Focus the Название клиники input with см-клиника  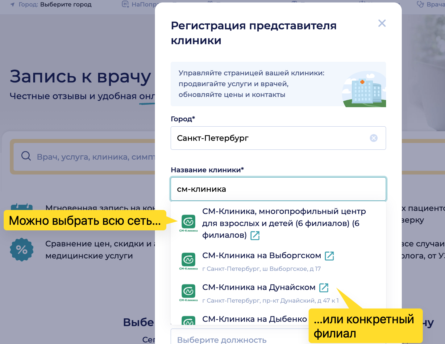click(278, 189)
